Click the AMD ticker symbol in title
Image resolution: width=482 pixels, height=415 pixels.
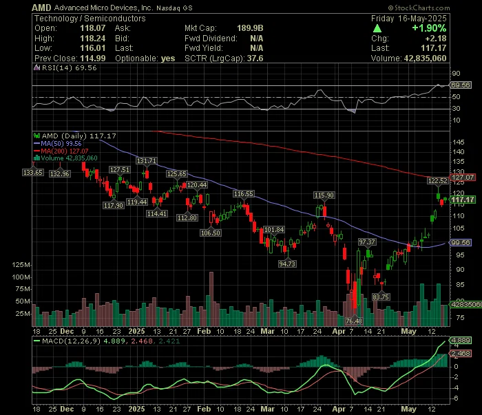click(41, 8)
